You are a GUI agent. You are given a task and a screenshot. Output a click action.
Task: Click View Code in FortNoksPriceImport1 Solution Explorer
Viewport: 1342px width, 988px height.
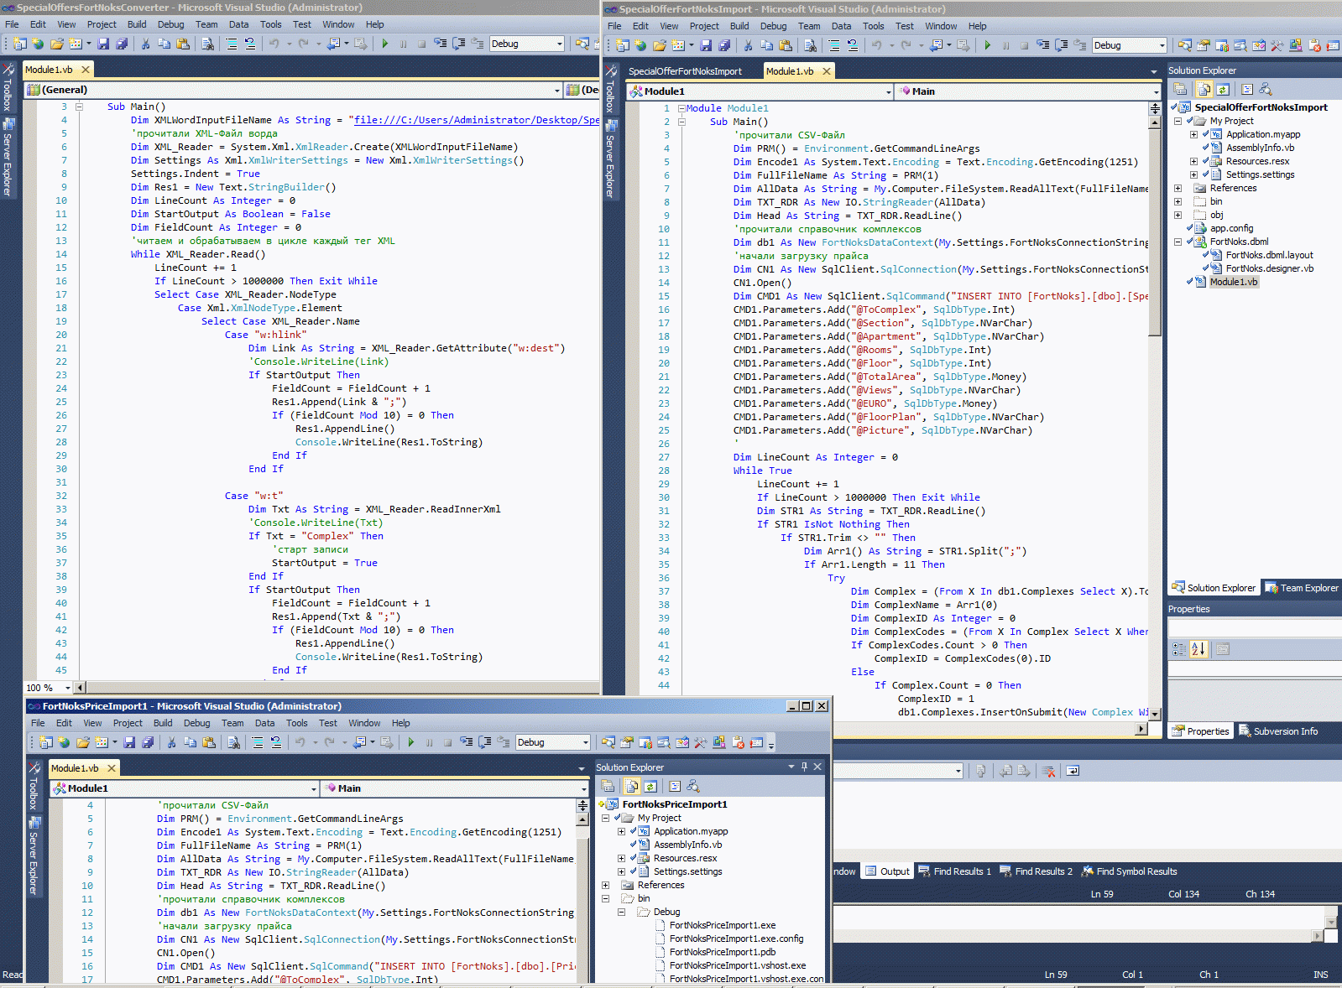tap(674, 786)
